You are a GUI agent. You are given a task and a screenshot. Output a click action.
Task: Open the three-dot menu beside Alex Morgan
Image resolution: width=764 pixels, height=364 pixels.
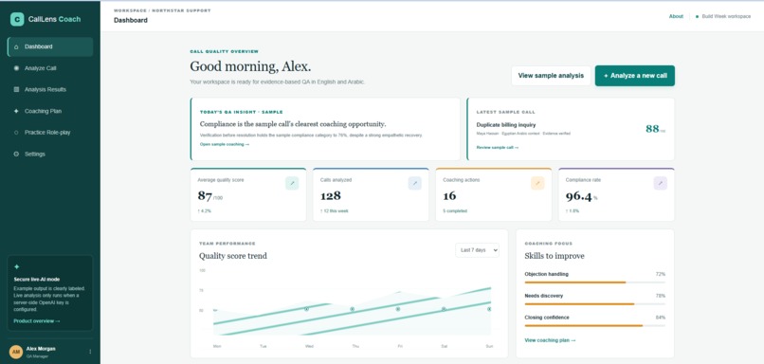(x=90, y=352)
